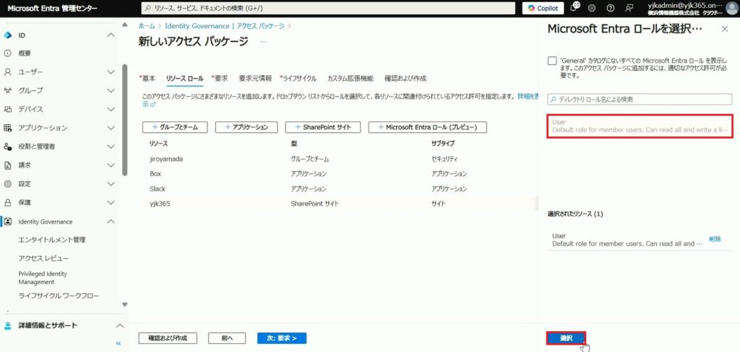Focus the top resource search box
Viewport: 740px width, 352px height.
click(329, 8)
